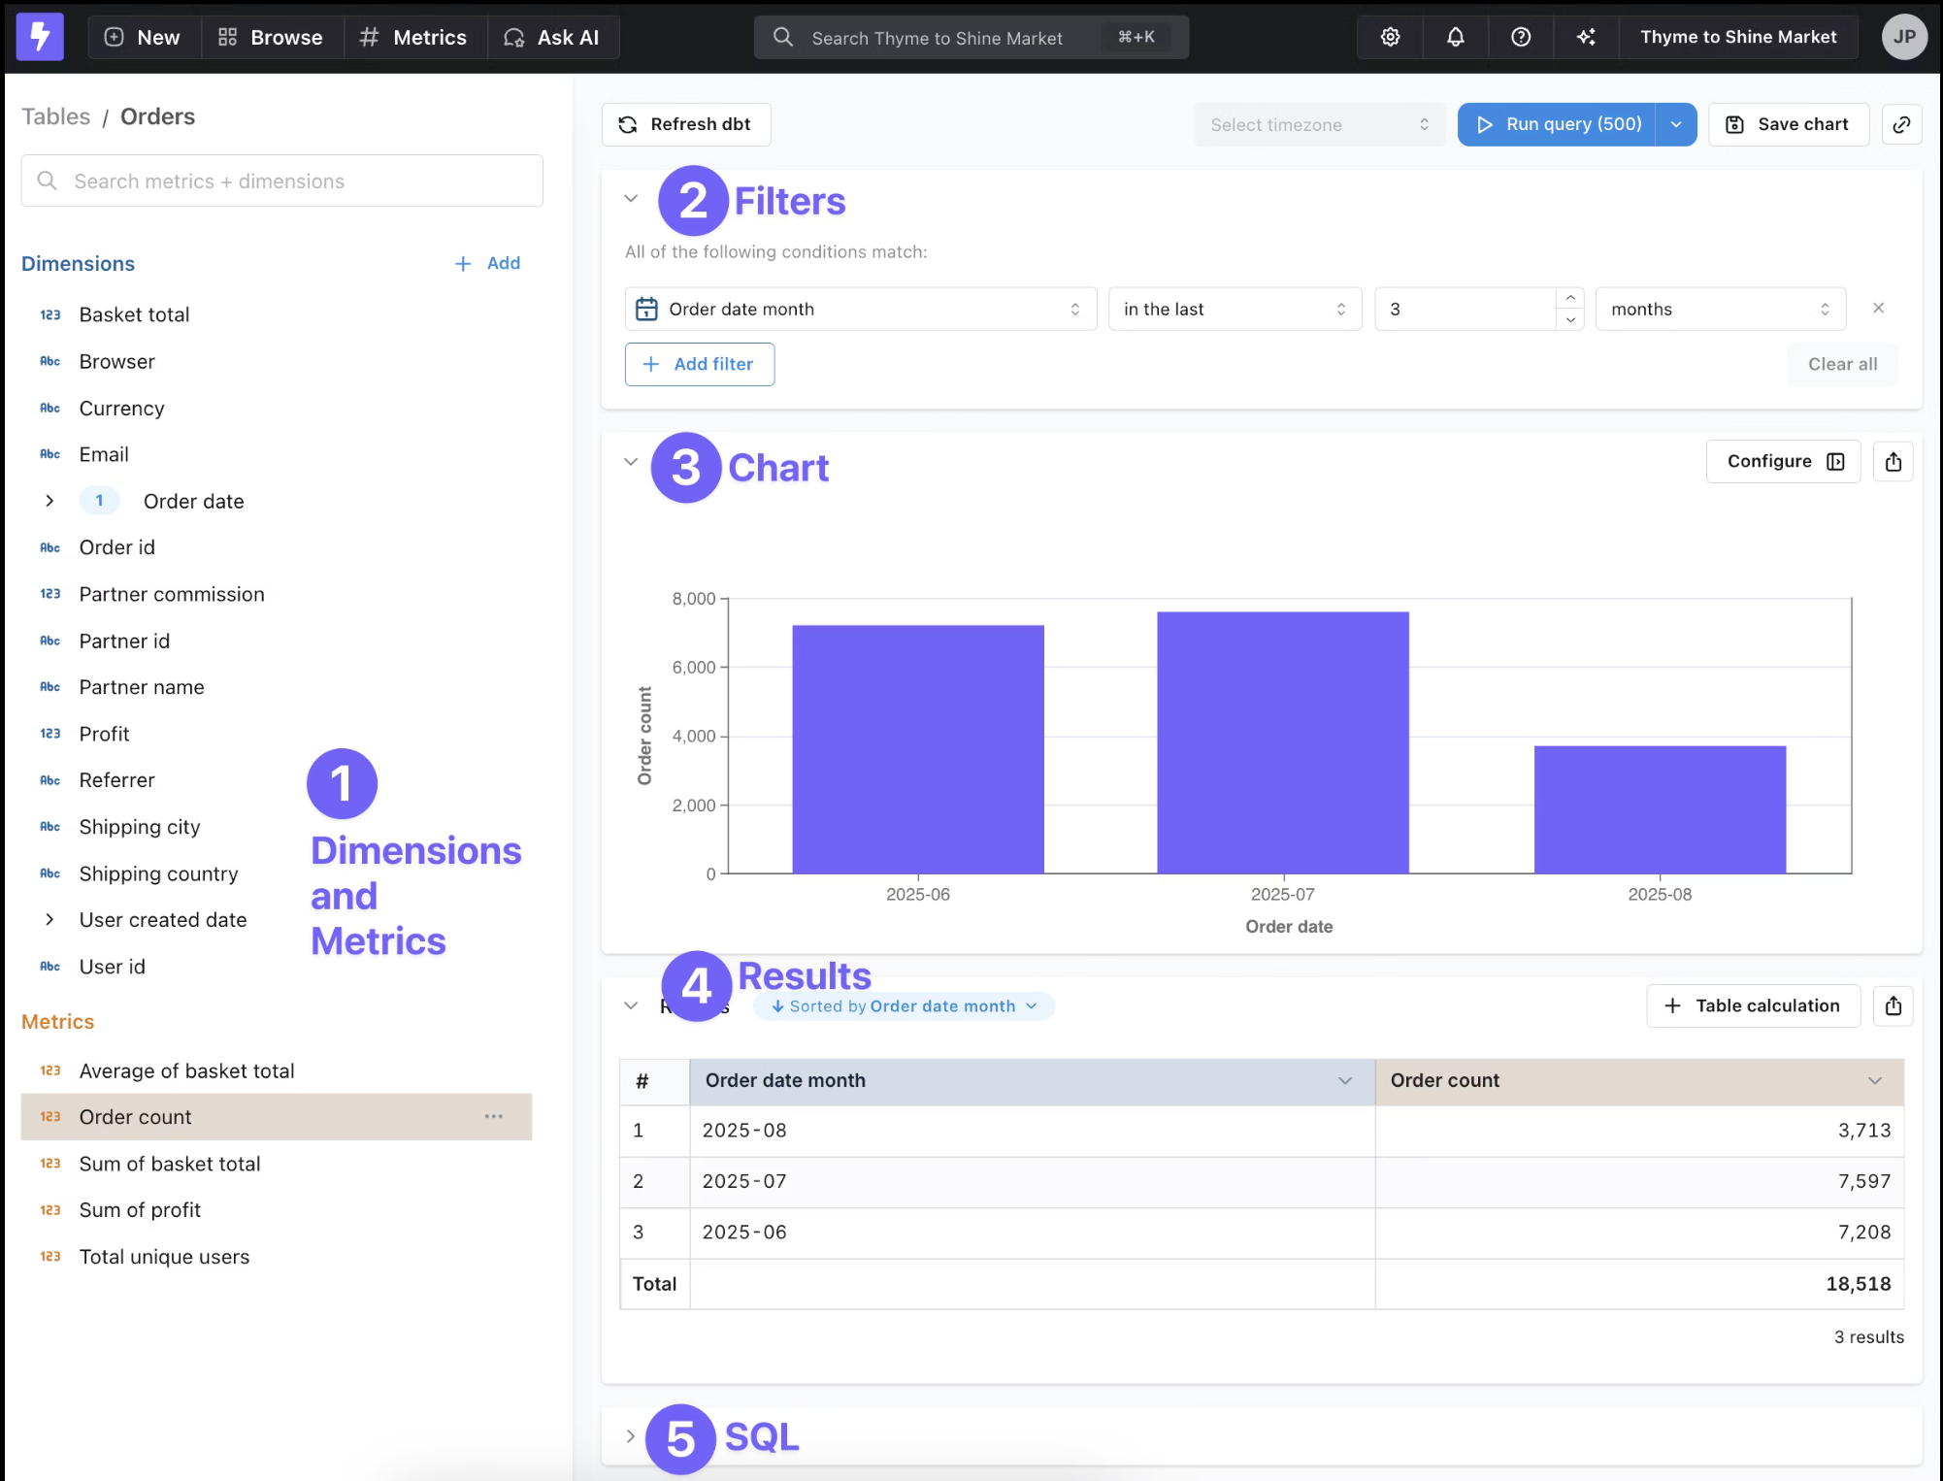Viewport: 1943px width, 1481px height.
Task: Open the 'in the last' filter dropdown
Action: click(x=1235, y=309)
